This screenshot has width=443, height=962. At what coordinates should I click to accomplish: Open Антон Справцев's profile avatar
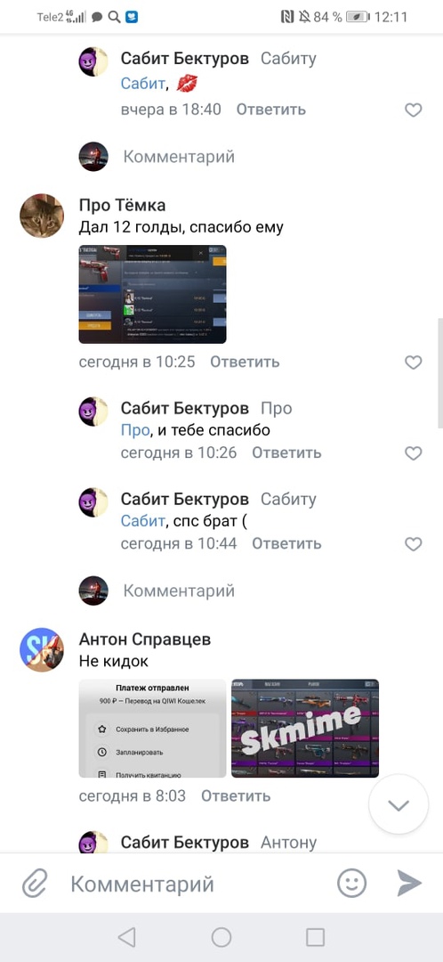42,649
